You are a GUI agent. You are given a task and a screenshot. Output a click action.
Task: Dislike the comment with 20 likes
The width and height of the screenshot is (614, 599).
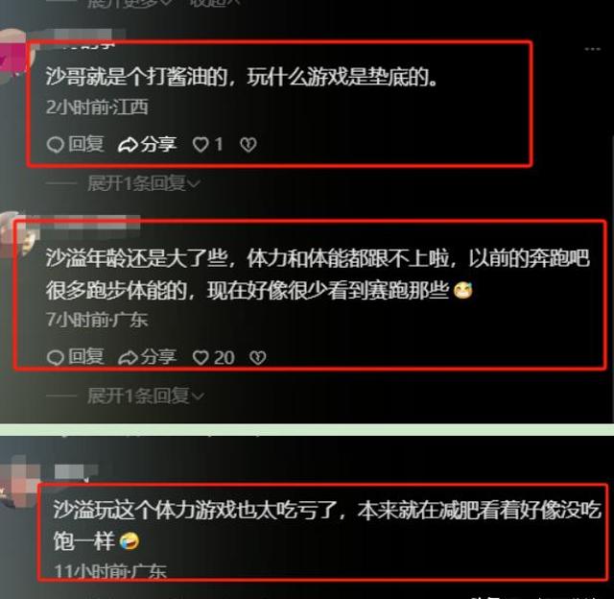coord(258,357)
